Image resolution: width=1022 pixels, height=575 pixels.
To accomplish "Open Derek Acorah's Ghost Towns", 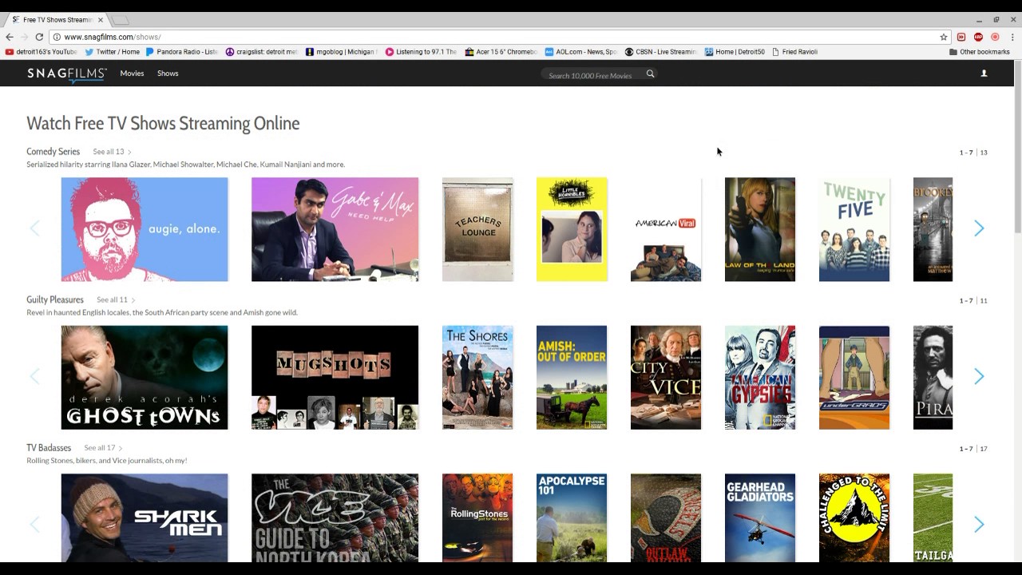I will (x=145, y=377).
